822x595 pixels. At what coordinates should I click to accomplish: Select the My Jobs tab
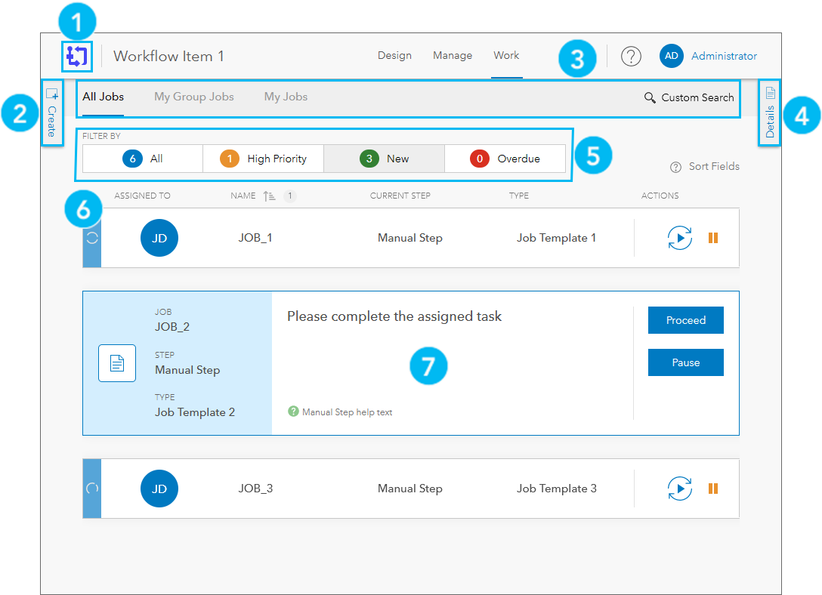click(x=286, y=97)
